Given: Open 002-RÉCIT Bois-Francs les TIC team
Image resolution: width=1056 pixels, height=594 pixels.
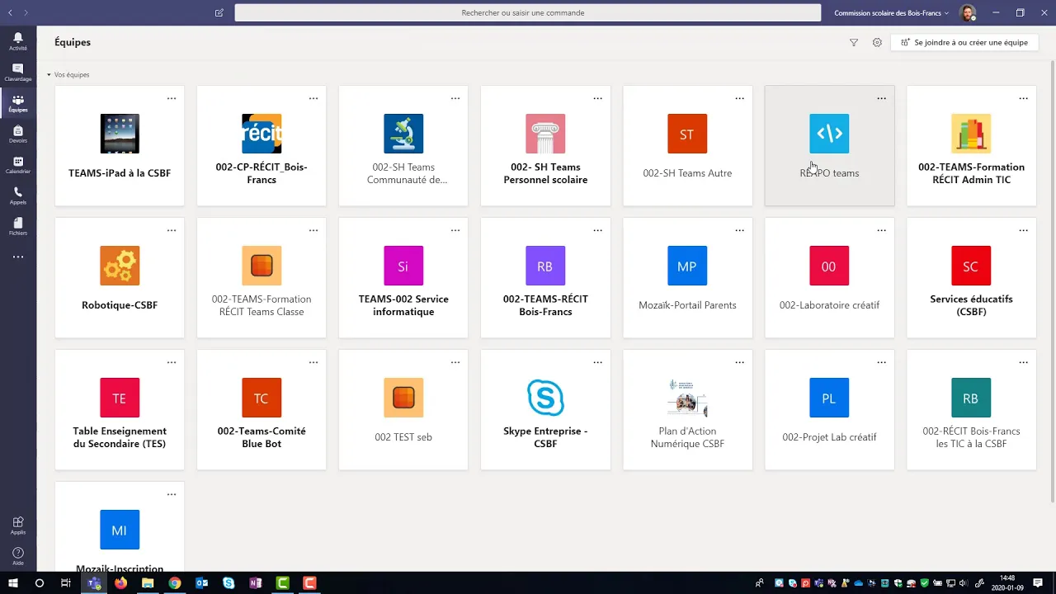Looking at the screenshot, I should pyautogui.click(x=971, y=410).
